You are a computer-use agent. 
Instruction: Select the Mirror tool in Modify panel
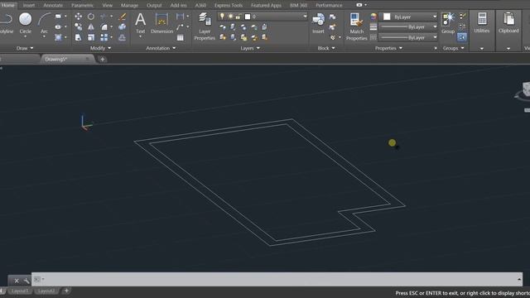(91, 26)
